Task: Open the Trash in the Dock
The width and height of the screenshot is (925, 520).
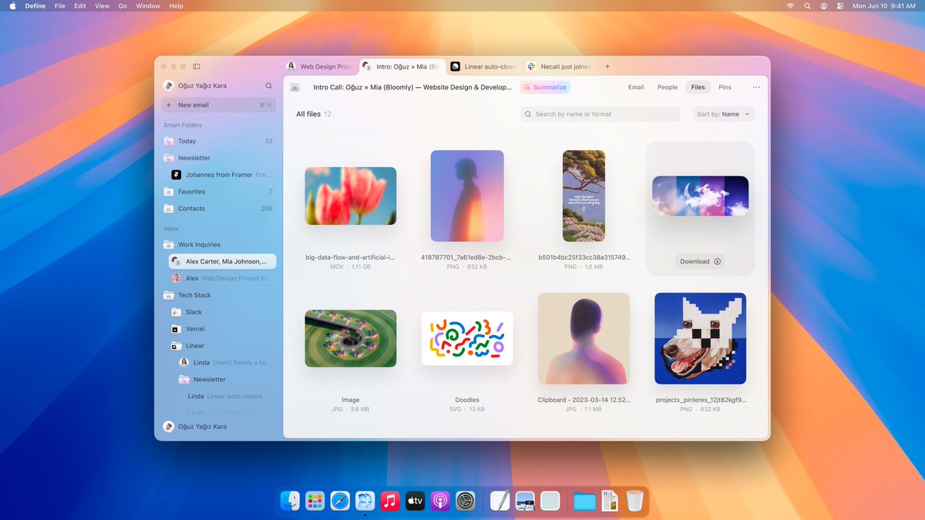Action: point(634,501)
